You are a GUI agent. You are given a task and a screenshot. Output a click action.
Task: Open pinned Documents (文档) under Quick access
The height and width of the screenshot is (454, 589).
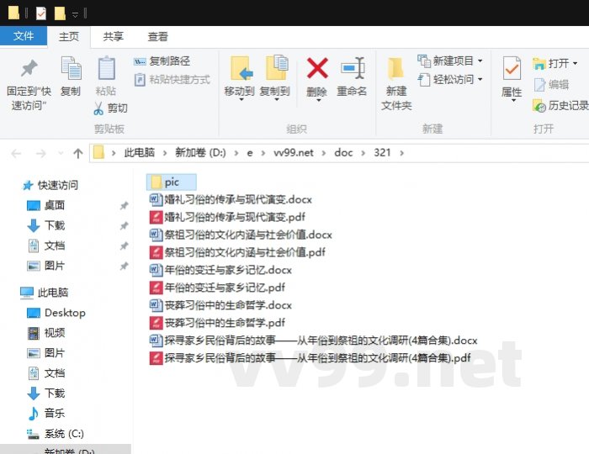[x=45, y=245]
